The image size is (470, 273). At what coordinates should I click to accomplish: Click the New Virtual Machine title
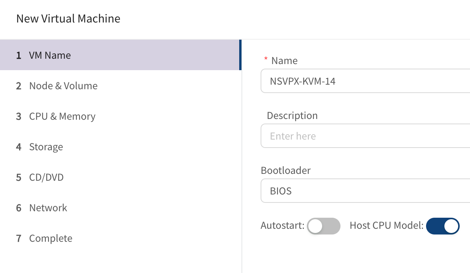(68, 18)
